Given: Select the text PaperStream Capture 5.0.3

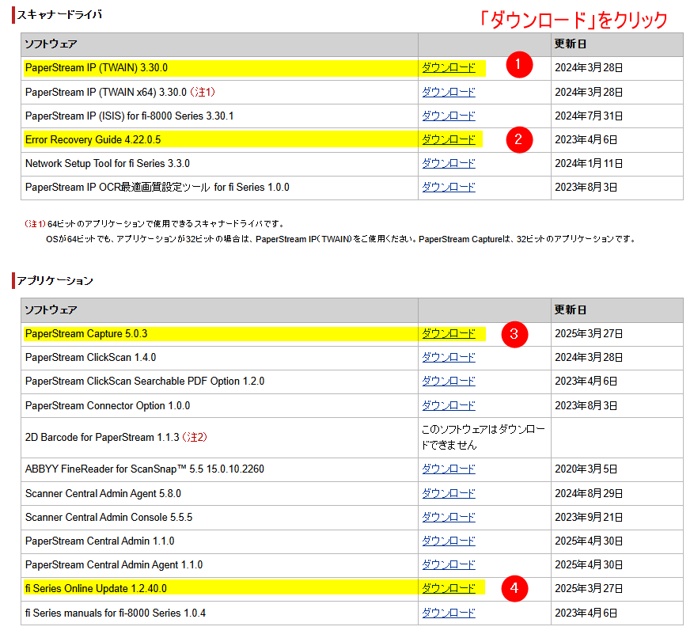Looking at the screenshot, I should pos(86,333).
